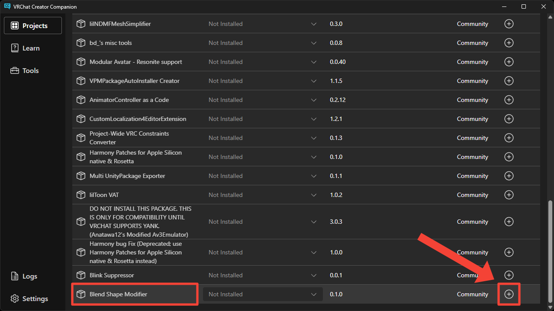Add the Blink Suppressor package
Screen dimensions: 554x311
509,275
